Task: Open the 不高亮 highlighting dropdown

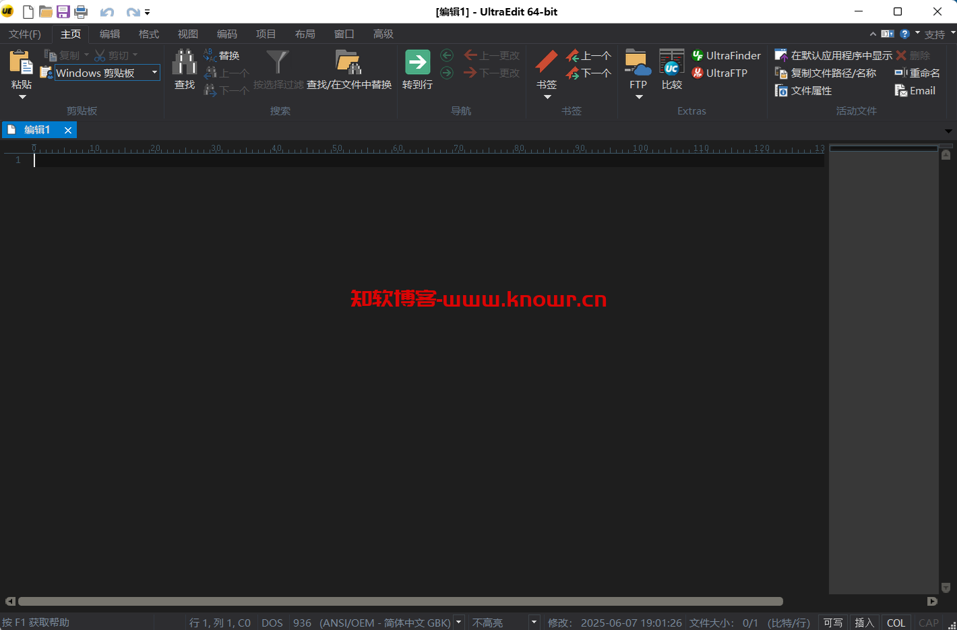Action: pos(533,622)
